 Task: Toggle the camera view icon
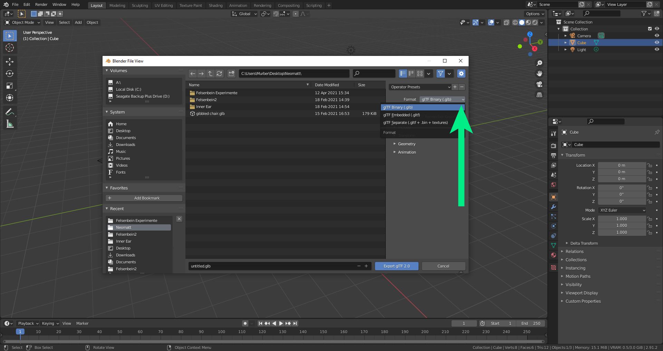(539, 84)
